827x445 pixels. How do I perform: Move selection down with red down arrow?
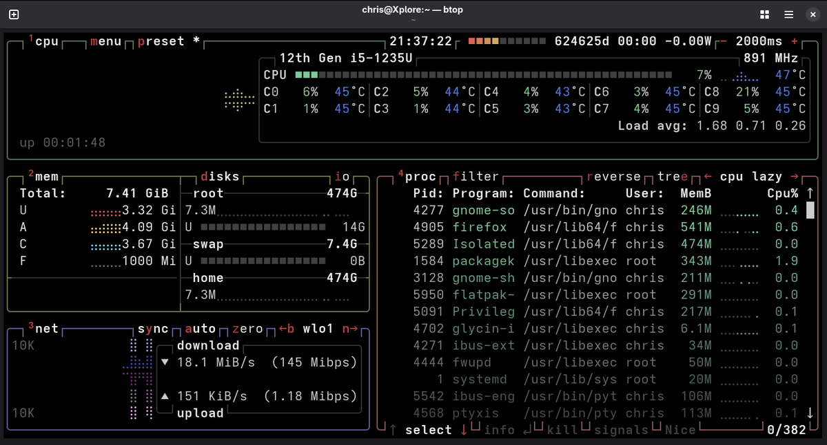pos(464,430)
